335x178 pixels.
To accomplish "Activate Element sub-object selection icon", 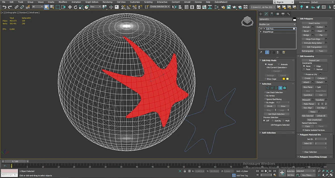I will click(x=284, y=88).
